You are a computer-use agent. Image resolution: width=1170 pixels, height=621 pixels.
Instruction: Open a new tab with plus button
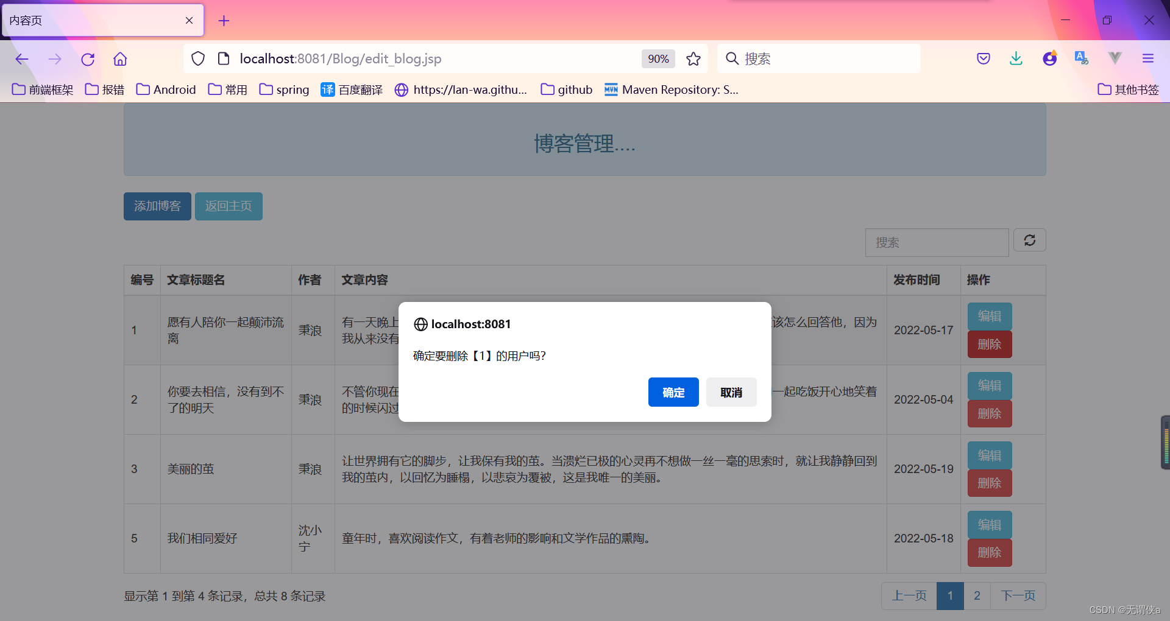[224, 21]
